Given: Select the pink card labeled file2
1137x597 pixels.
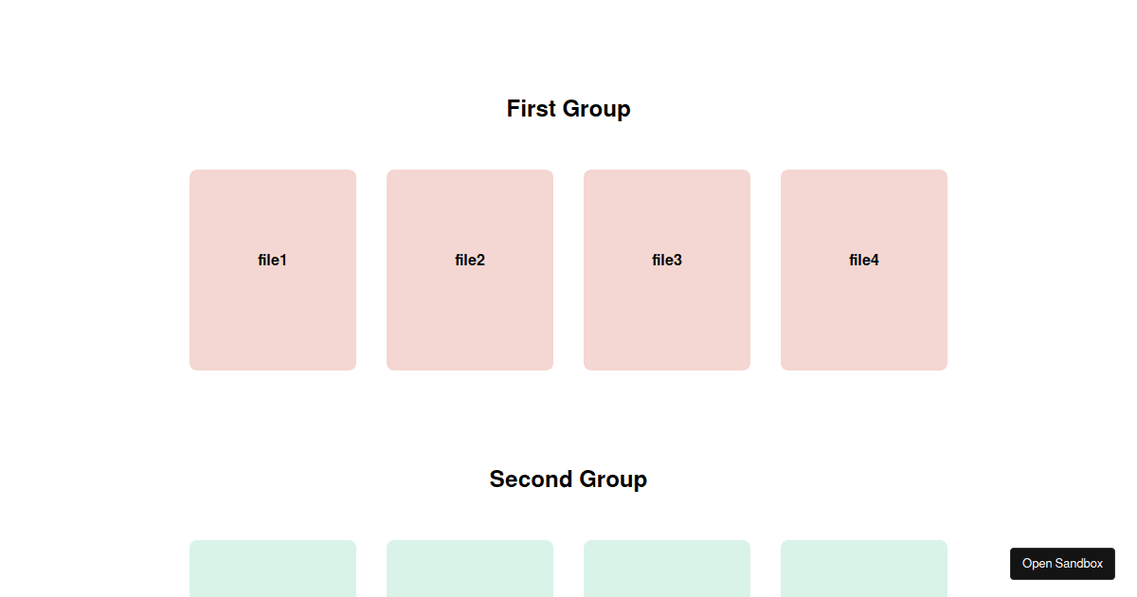Looking at the screenshot, I should coord(470,269).
